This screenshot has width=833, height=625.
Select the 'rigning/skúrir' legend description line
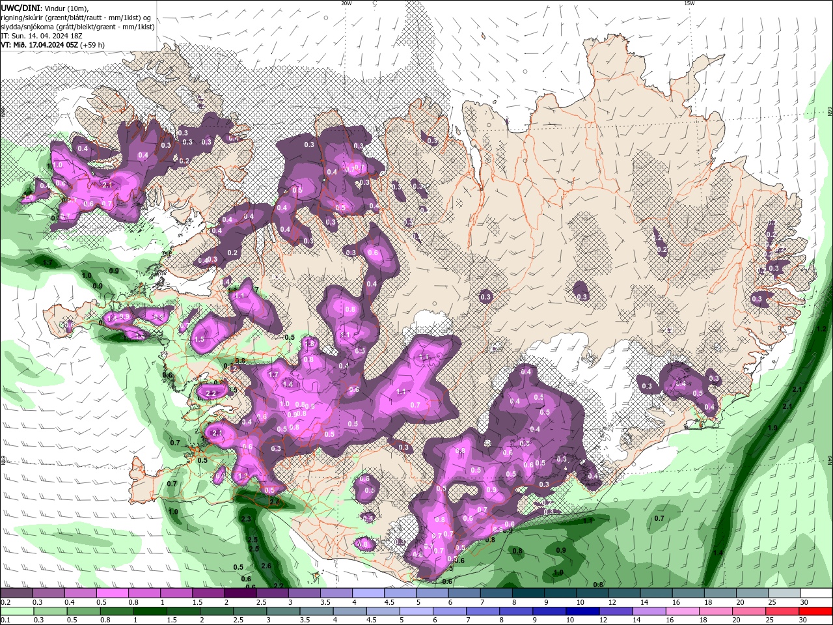(x=75, y=18)
